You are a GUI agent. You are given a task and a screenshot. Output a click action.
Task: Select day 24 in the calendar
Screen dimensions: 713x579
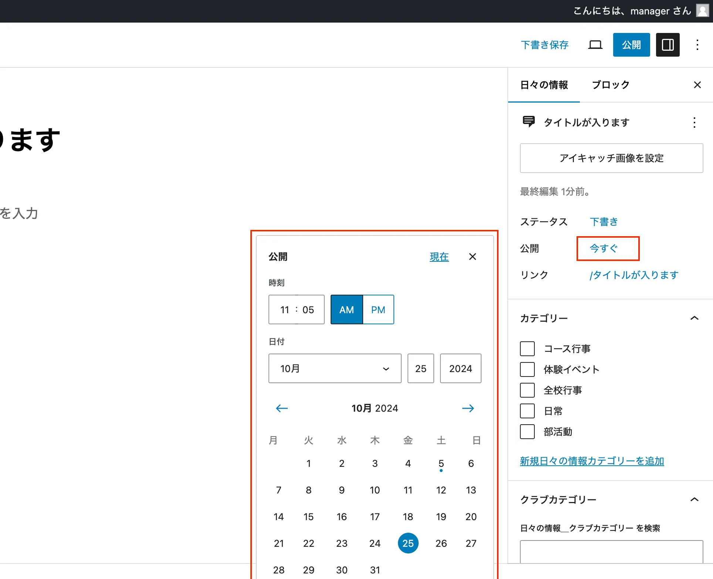375,543
